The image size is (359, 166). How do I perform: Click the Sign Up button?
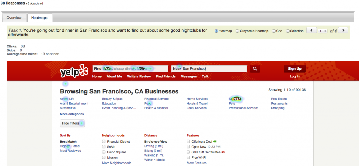click(x=294, y=69)
